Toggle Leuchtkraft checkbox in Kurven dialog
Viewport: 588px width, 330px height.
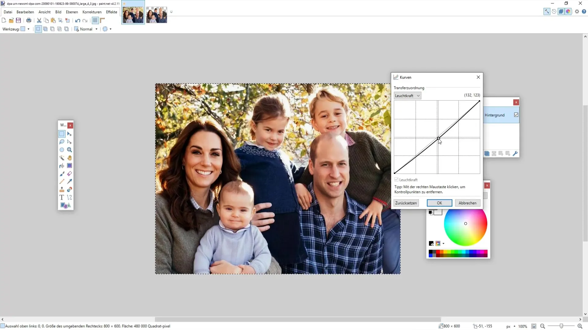[x=397, y=179]
